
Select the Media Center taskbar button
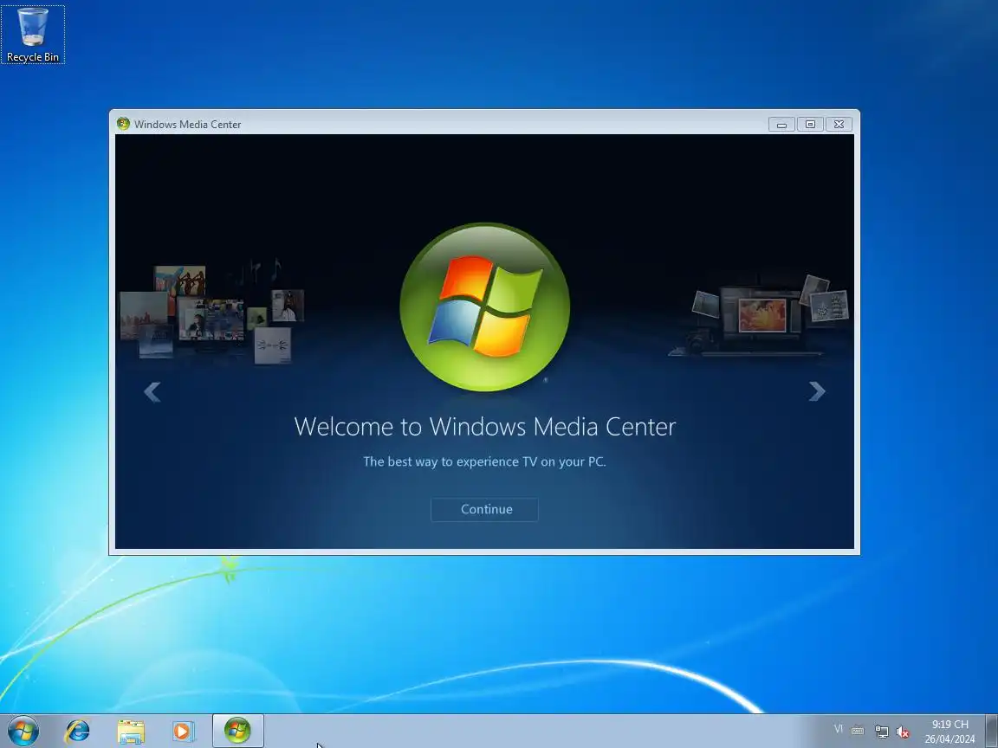click(x=237, y=731)
